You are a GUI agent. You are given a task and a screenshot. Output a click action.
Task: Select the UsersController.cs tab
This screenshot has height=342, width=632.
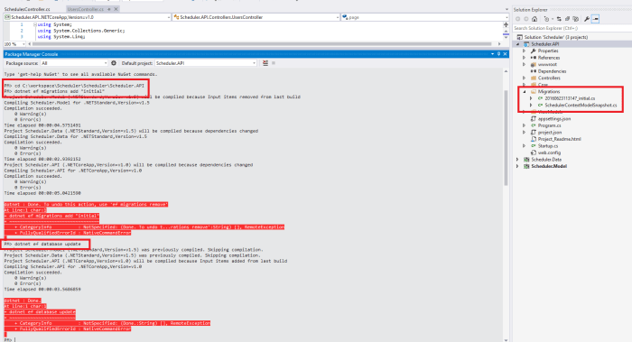86,9
